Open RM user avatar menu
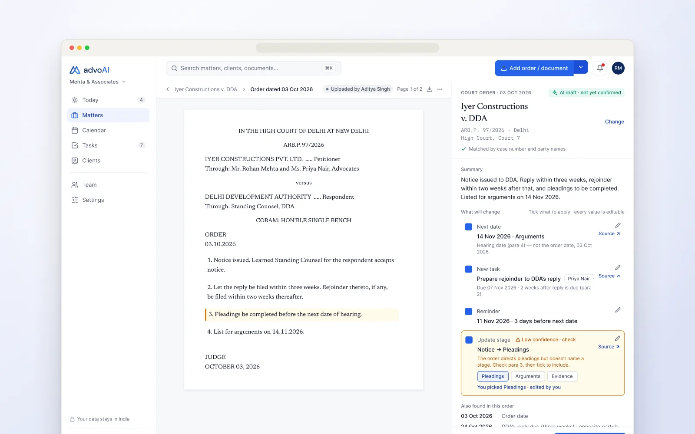The width and height of the screenshot is (695, 434). [618, 68]
